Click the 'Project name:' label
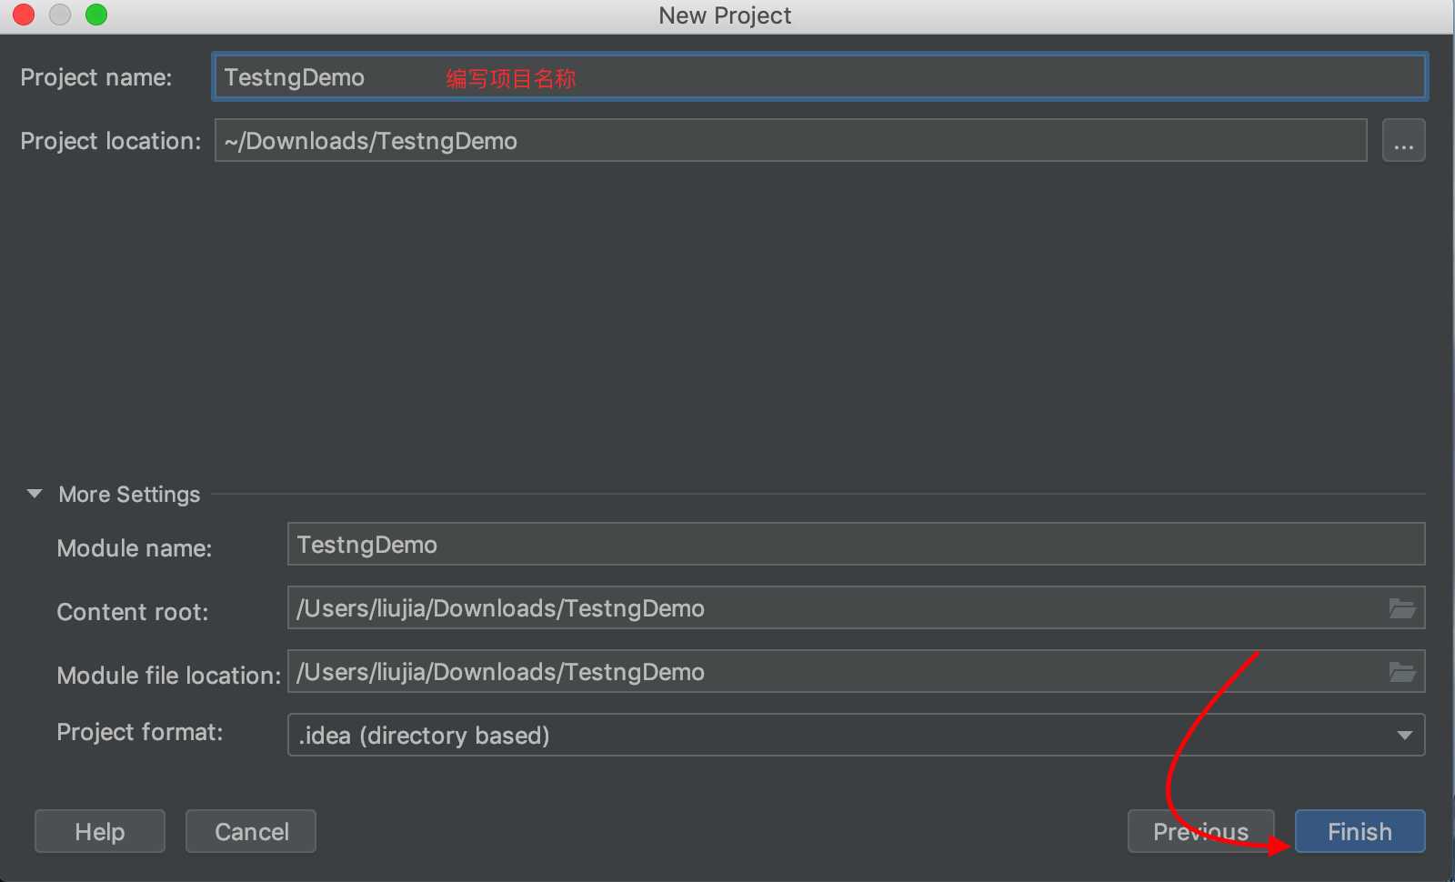The height and width of the screenshot is (882, 1455). (95, 77)
